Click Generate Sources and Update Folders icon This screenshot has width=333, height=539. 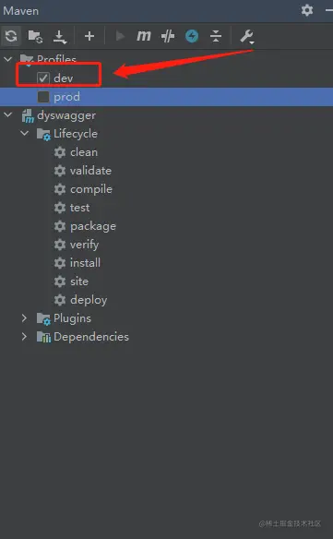point(35,36)
